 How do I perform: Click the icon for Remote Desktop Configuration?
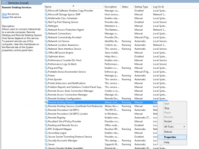pyautogui.click(x=46, y=99)
